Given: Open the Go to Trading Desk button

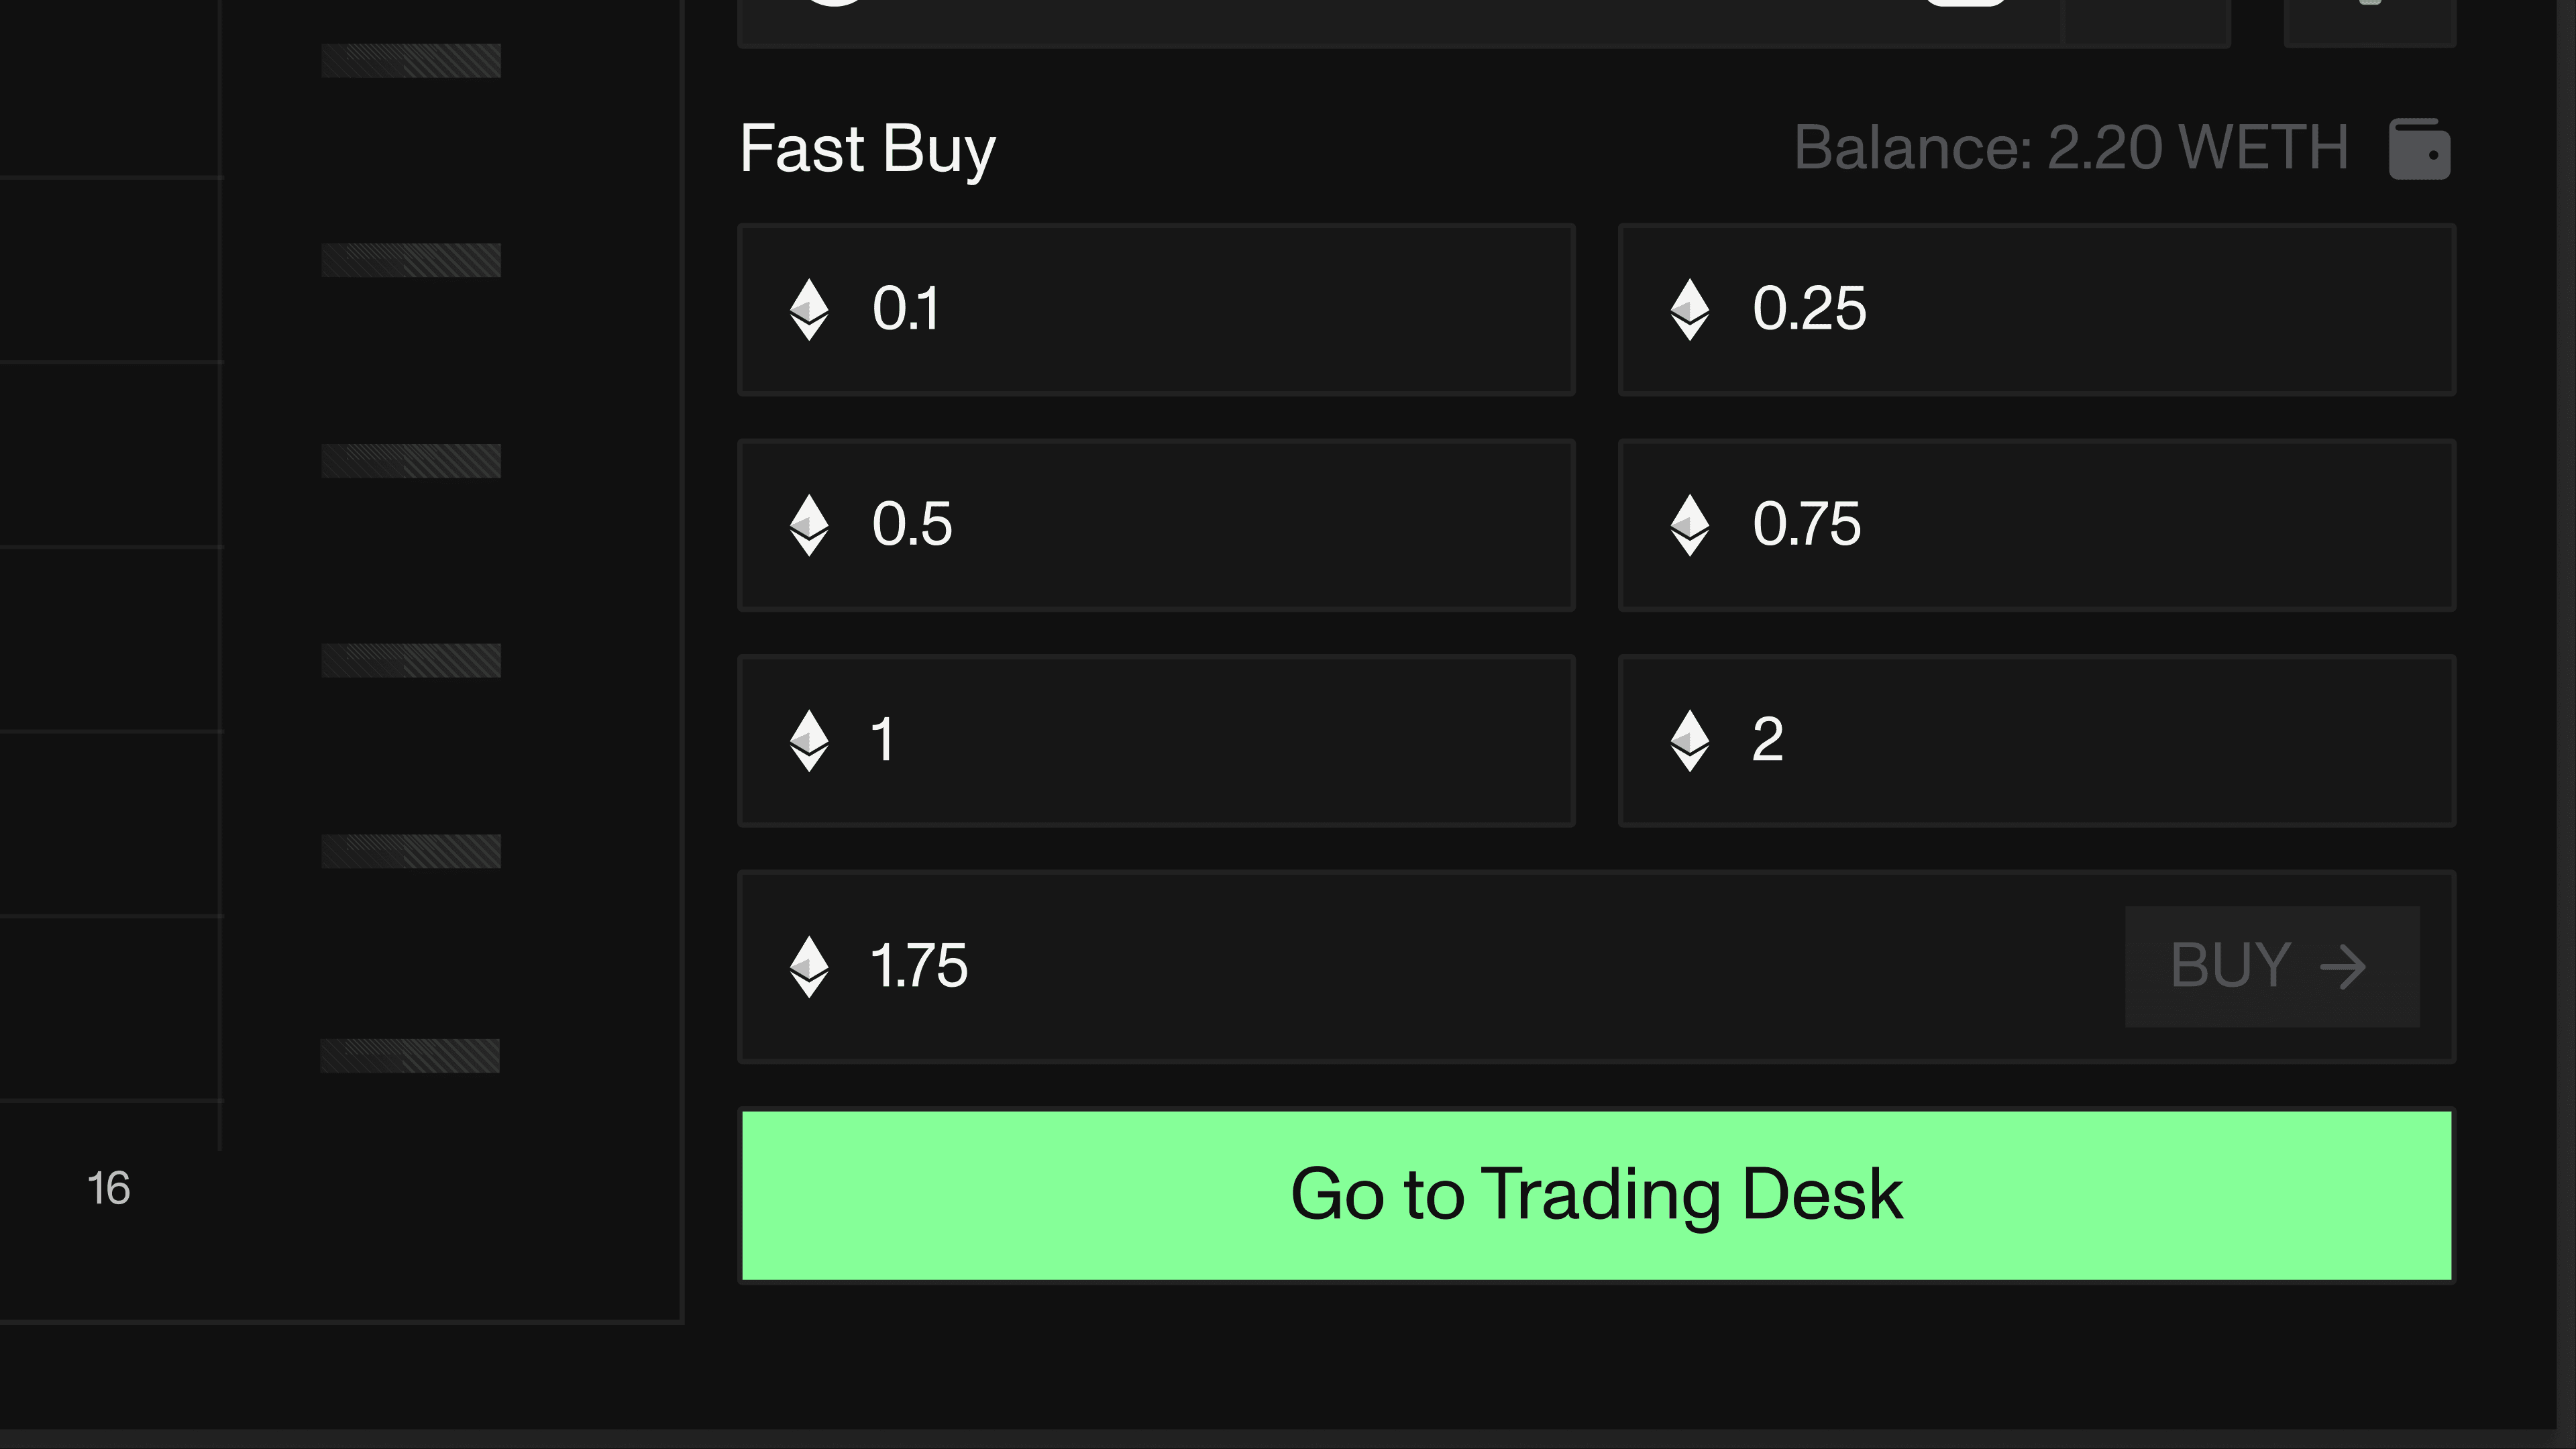Looking at the screenshot, I should (x=1596, y=1195).
